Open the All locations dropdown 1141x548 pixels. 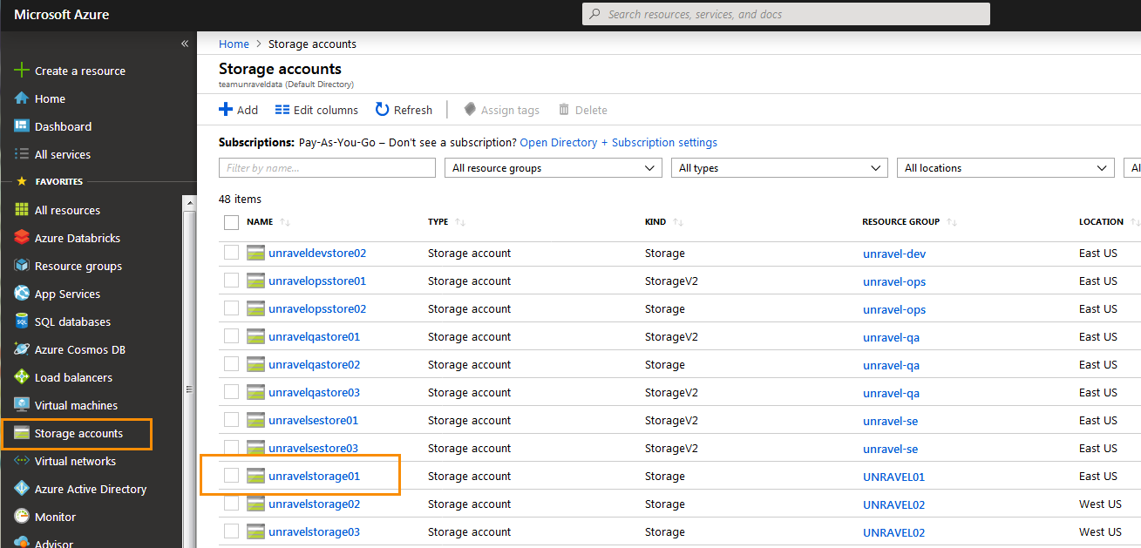[1005, 168]
